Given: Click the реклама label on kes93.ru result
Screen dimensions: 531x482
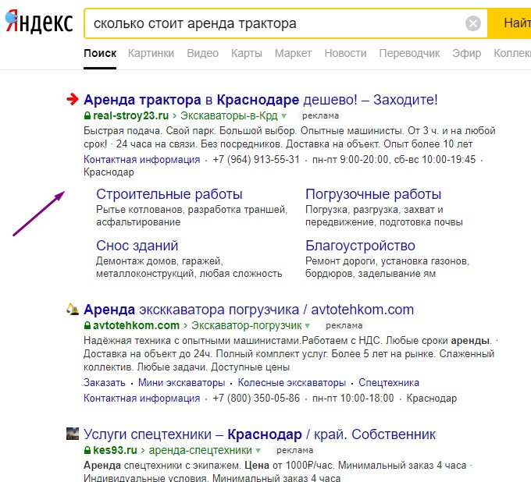Looking at the screenshot, I should tap(294, 451).
